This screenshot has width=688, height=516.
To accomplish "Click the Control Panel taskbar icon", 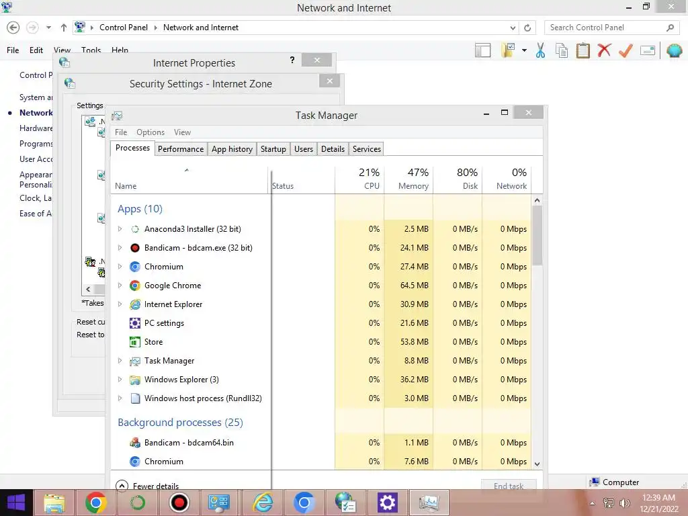I will pos(219,503).
